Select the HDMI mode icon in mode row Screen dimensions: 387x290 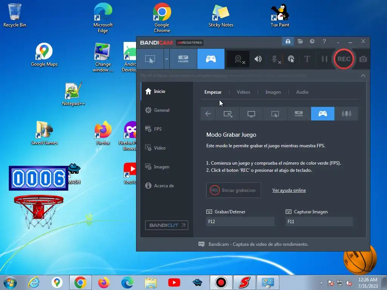pos(299,114)
